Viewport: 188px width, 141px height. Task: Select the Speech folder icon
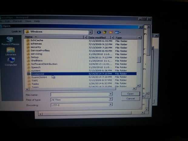29,67
